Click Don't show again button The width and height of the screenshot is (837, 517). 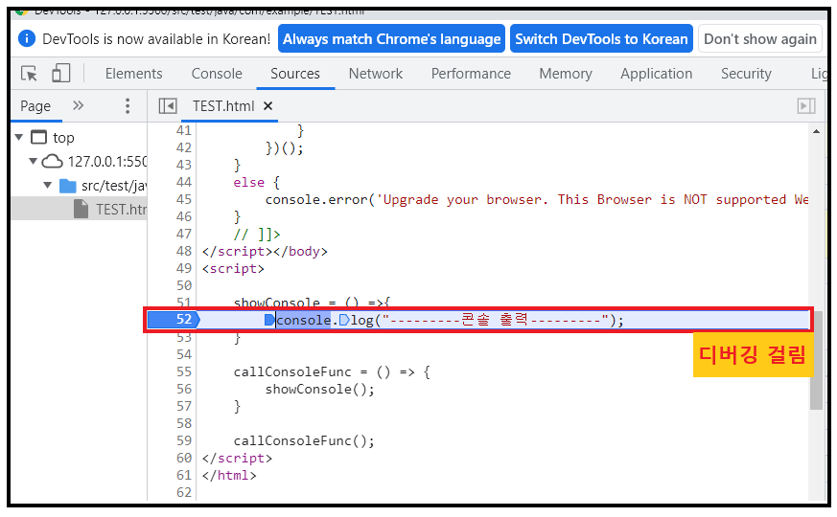pos(760,39)
